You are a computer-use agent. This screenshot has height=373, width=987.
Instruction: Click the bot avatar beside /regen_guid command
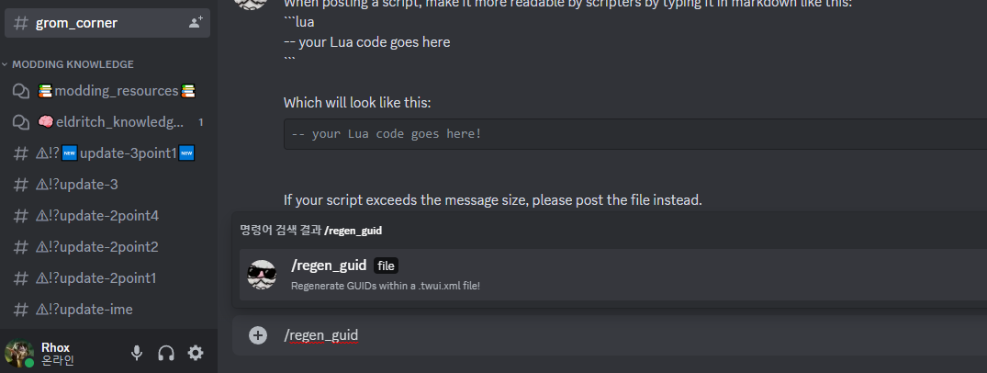pyautogui.click(x=262, y=275)
